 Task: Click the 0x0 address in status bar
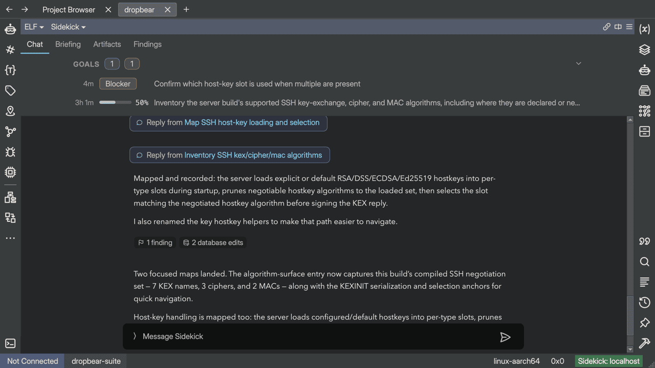(x=557, y=361)
